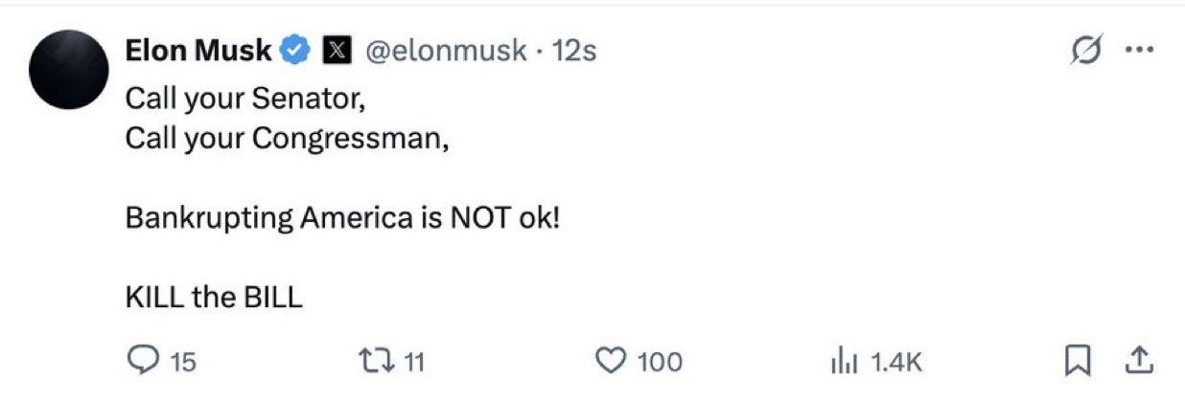Viewport: 1185px width, 402px height.
Task: Click the blue verified checkmark badge
Action: (295, 51)
